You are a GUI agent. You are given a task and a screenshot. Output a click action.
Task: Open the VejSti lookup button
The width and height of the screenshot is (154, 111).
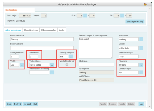(22, 65)
